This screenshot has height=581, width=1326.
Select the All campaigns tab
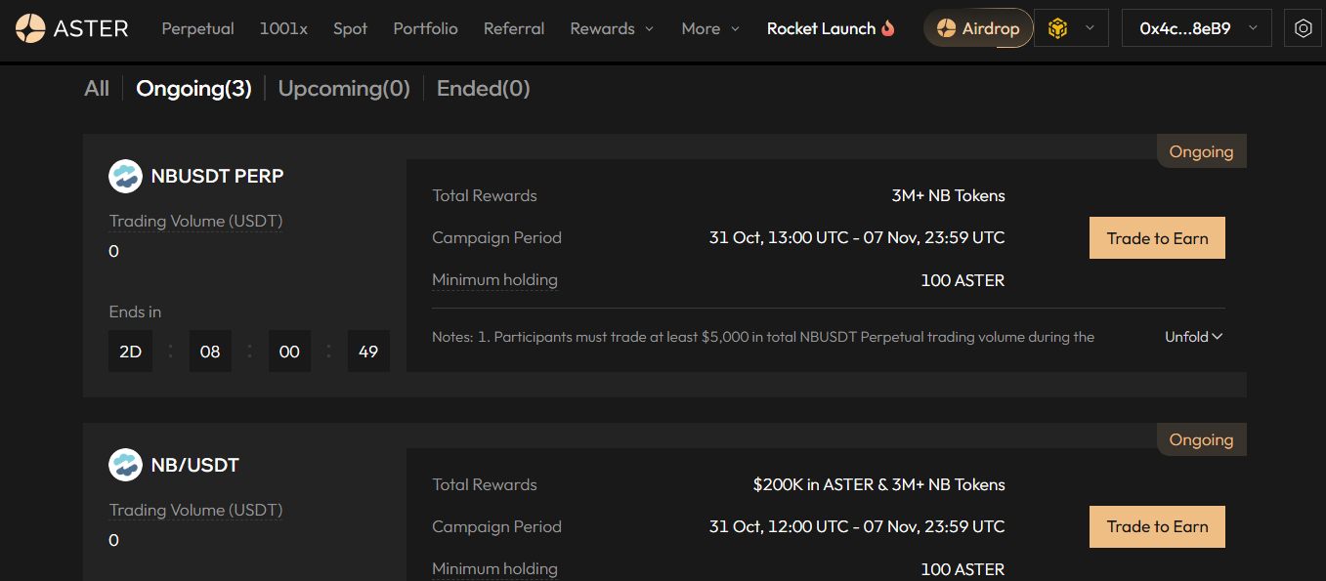click(x=97, y=89)
